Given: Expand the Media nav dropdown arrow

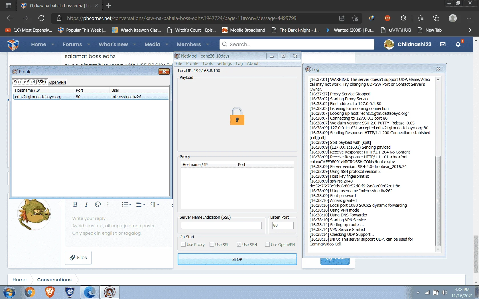Looking at the screenshot, I should (x=167, y=44).
